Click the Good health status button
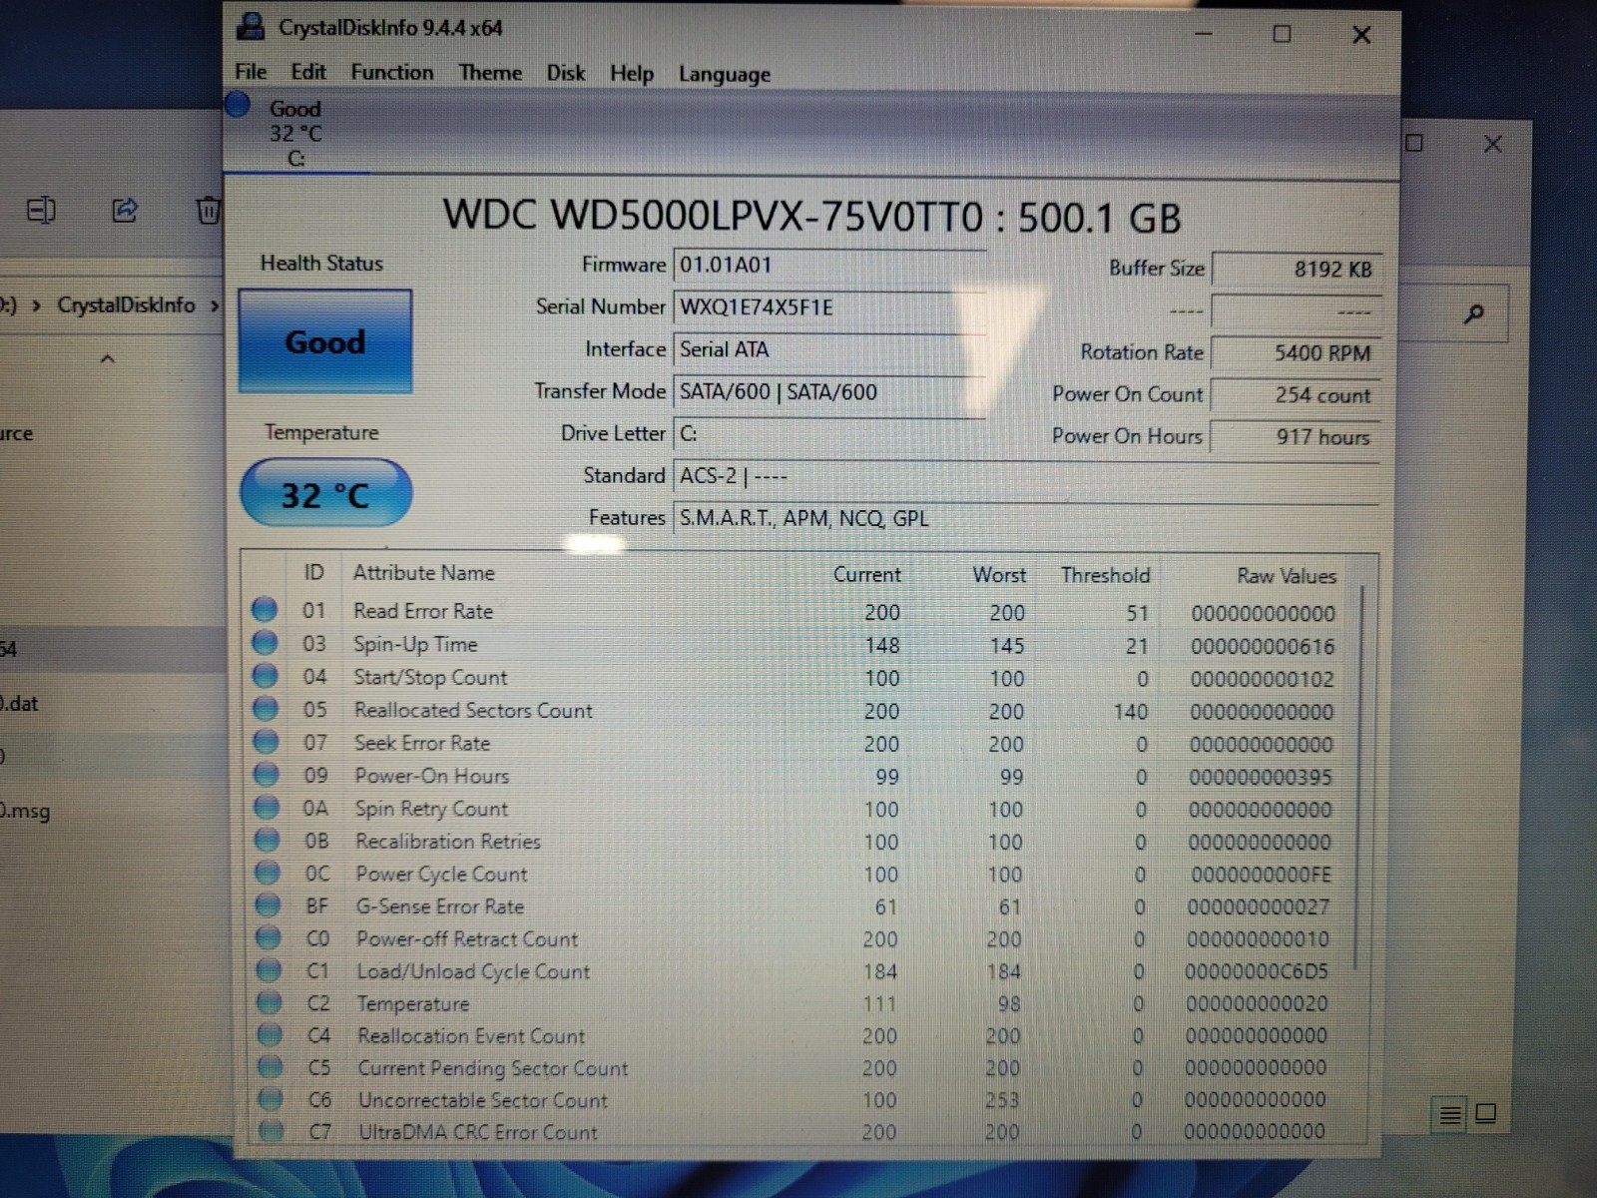 (325, 341)
